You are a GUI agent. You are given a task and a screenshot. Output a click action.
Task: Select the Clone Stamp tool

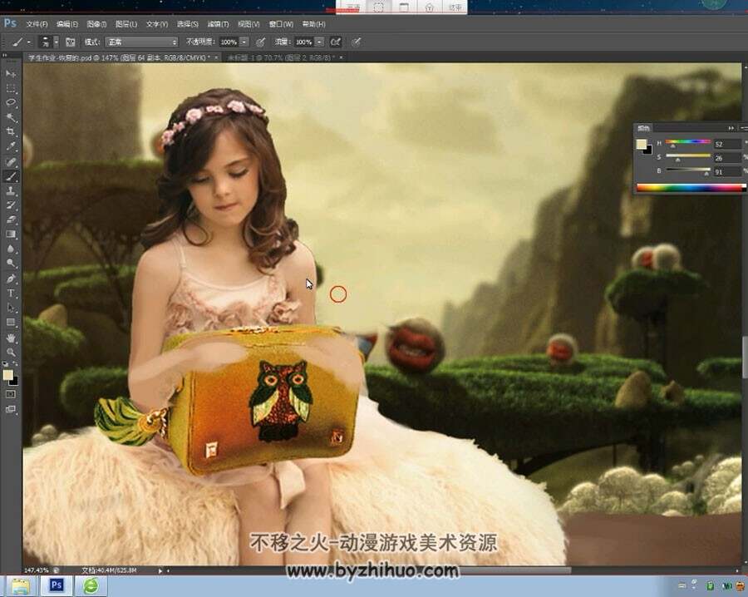click(11, 191)
